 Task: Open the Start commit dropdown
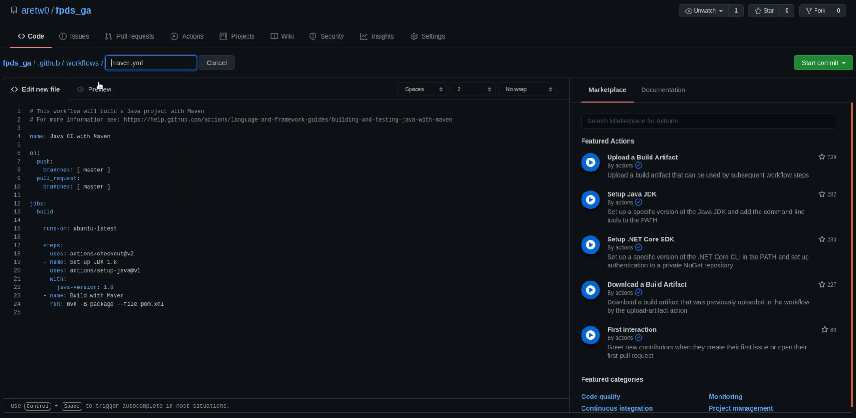point(823,63)
